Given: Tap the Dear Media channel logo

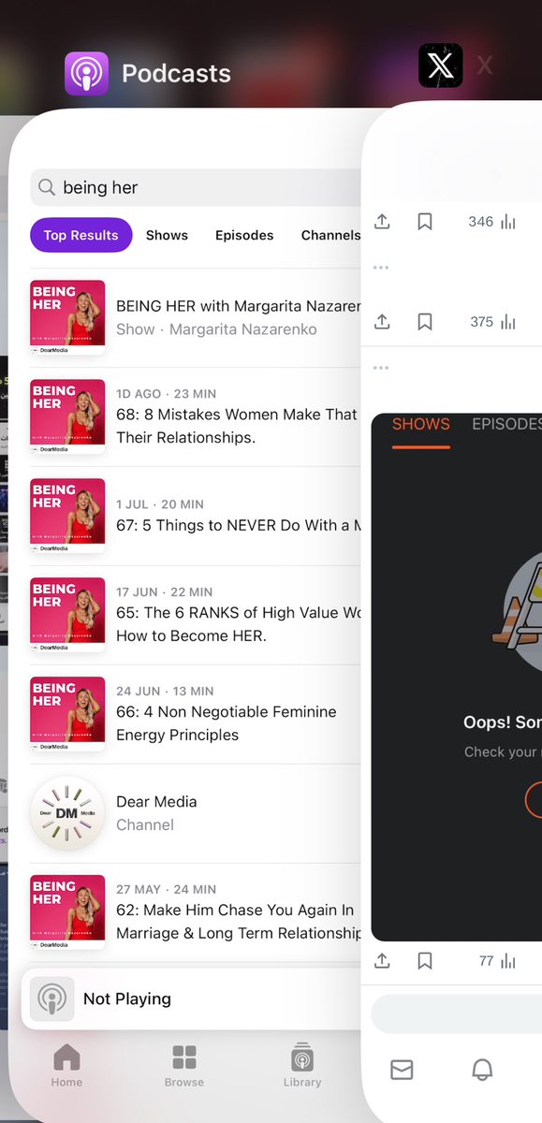Looking at the screenshot, I should point(67,813).
